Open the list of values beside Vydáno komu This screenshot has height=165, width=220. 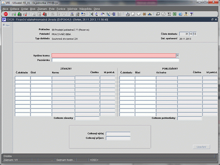(177, 55)
